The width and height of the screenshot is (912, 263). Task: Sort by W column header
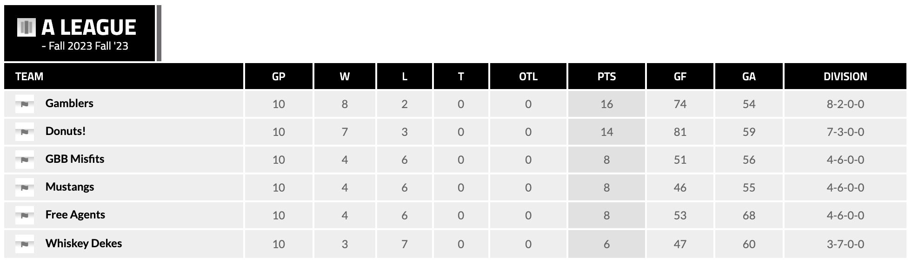pos(345,77)
